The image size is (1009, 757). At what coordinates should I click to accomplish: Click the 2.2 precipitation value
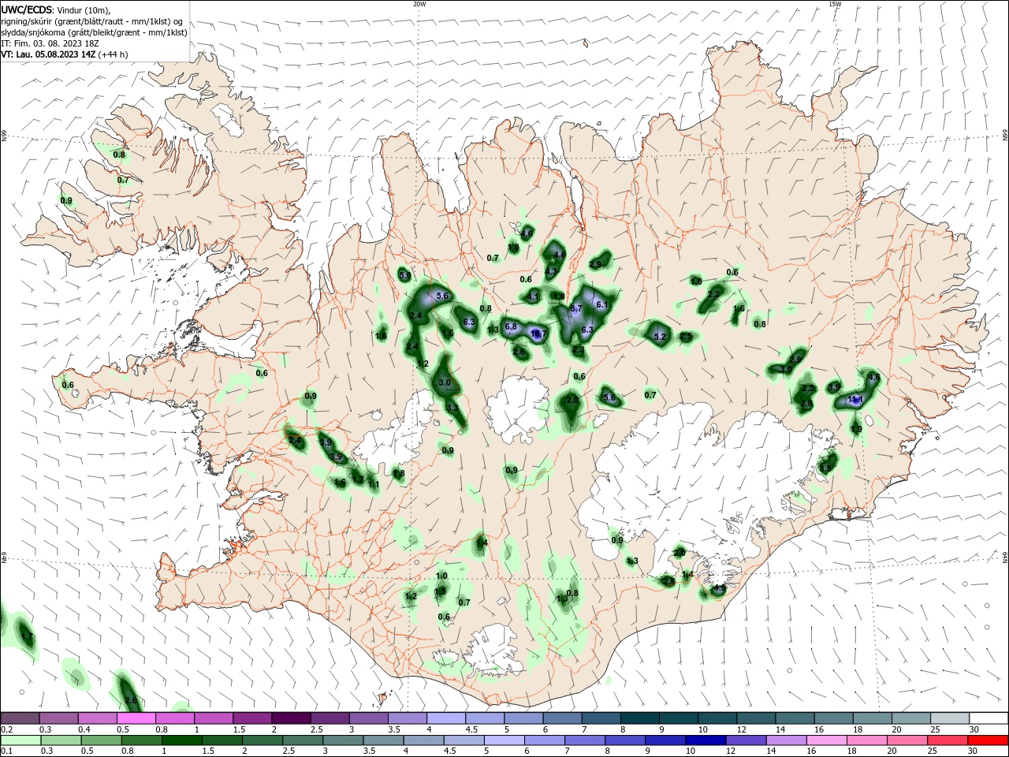pos(714,293)
